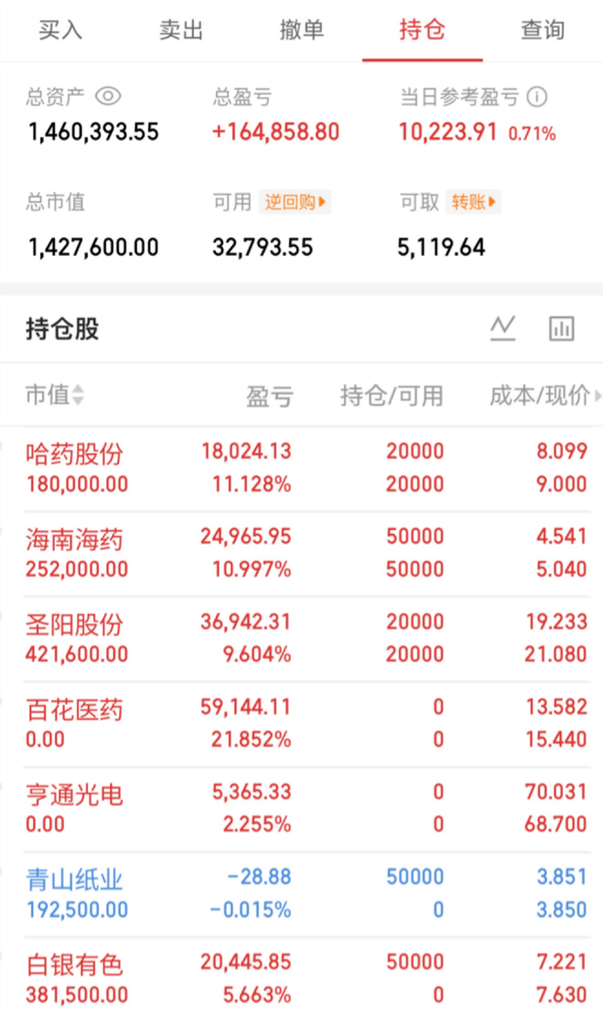Click 圣阳股份 profit 36,942.31
The image size is (603, 1019).
pos(246,621)
